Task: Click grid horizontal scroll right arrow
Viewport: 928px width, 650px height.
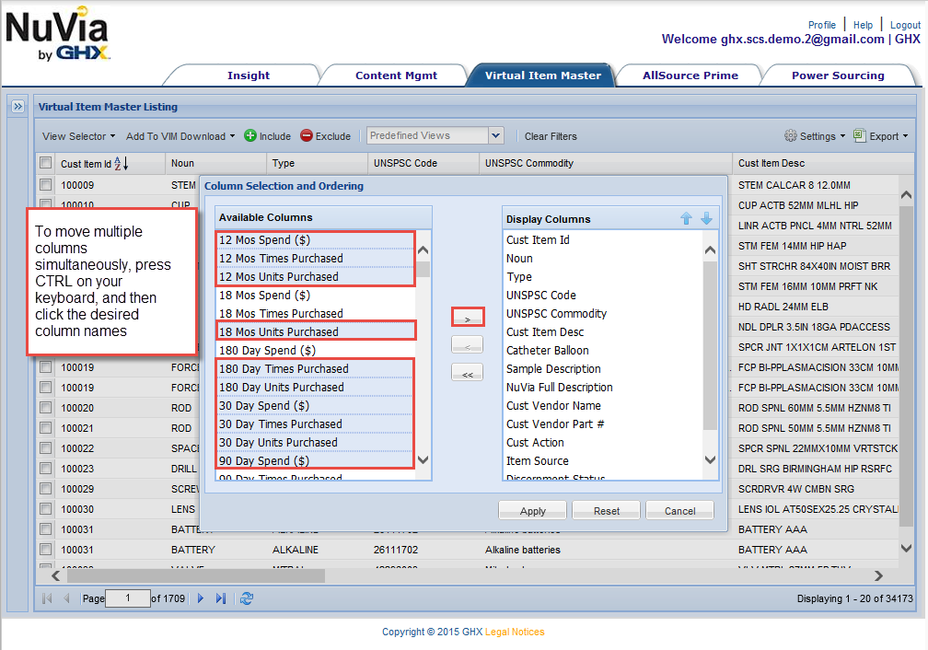Action: coord(879,576)
